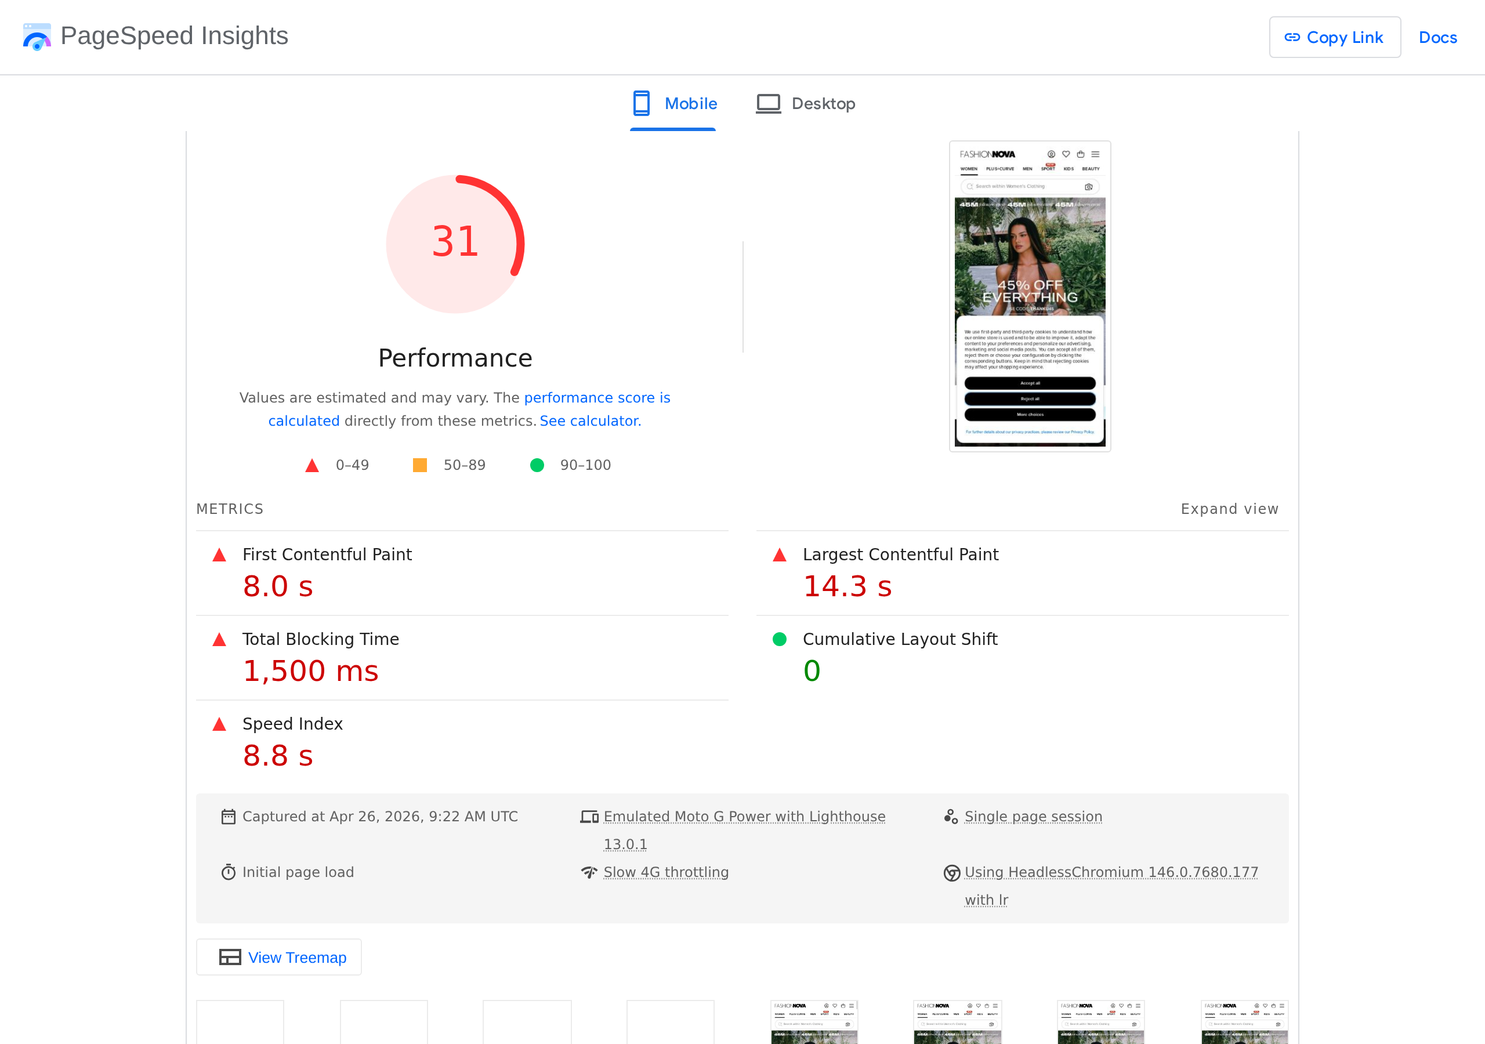Click the PageSpeed Insights logo icon
The width and height of the screenshot is (1485, 1044).
coord(37,37)
